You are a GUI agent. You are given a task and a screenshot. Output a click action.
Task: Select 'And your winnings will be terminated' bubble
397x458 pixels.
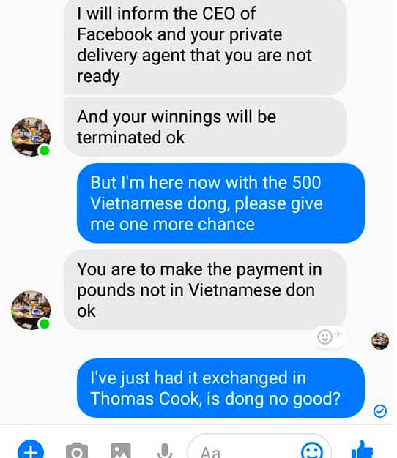(205, 127)
